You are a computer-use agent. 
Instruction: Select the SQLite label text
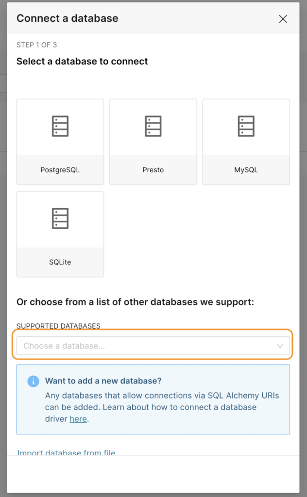coord(60,262)
